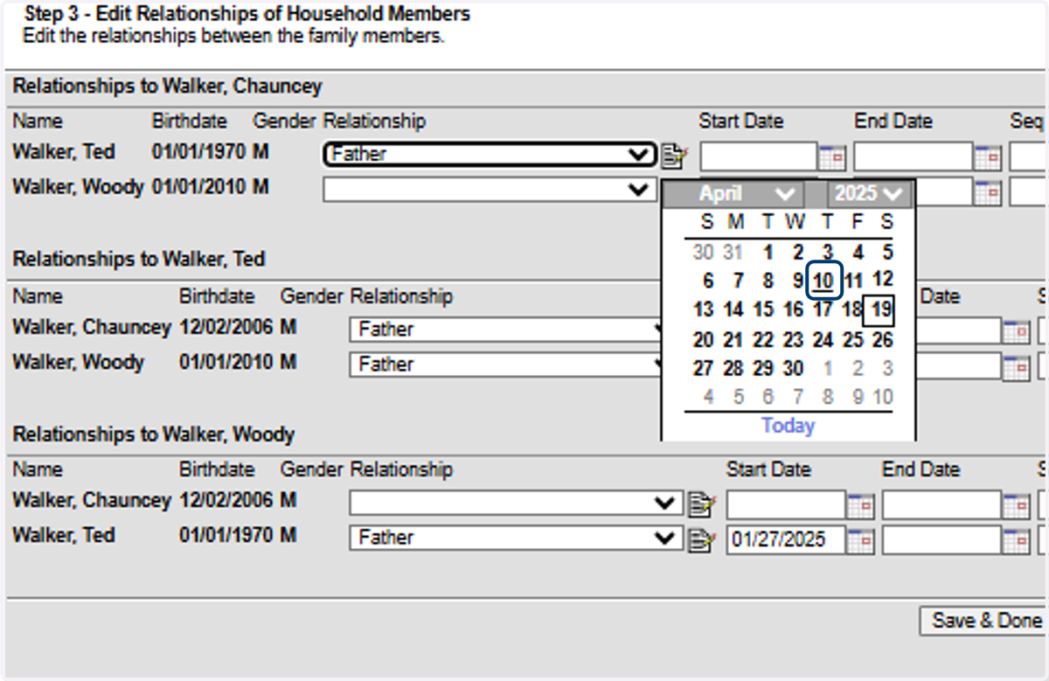Expand blank relationship dropdown for Chauncey under Woody
The image size is (1049, 681).
pos(515,504)
